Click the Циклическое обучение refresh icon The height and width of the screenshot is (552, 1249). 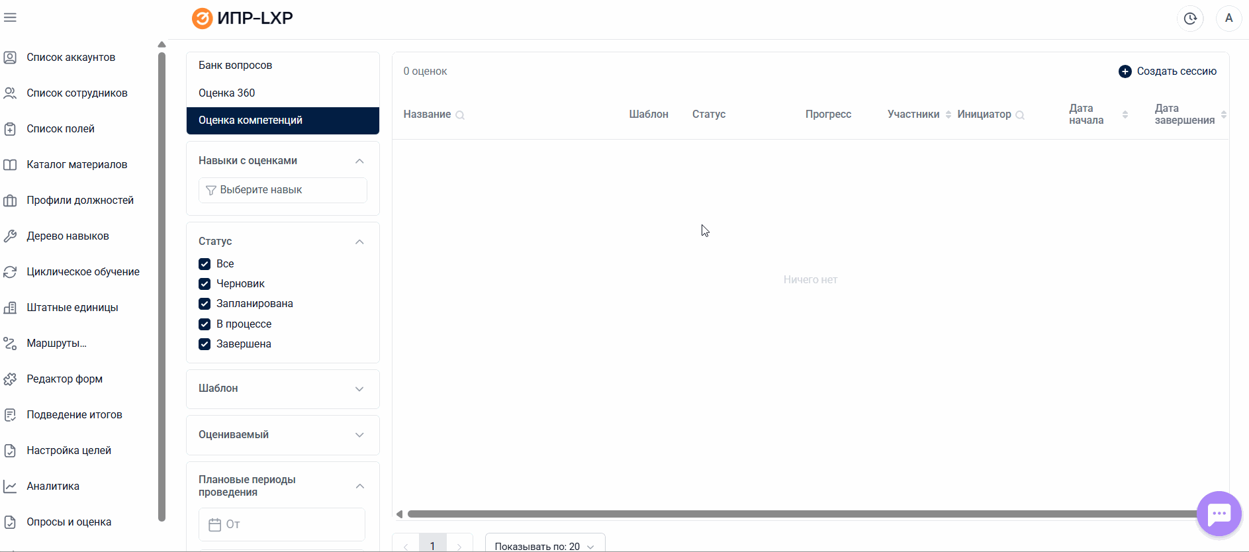point(10,272)
